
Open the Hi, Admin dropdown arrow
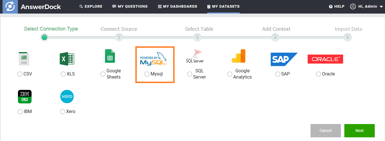coord(381,7)
